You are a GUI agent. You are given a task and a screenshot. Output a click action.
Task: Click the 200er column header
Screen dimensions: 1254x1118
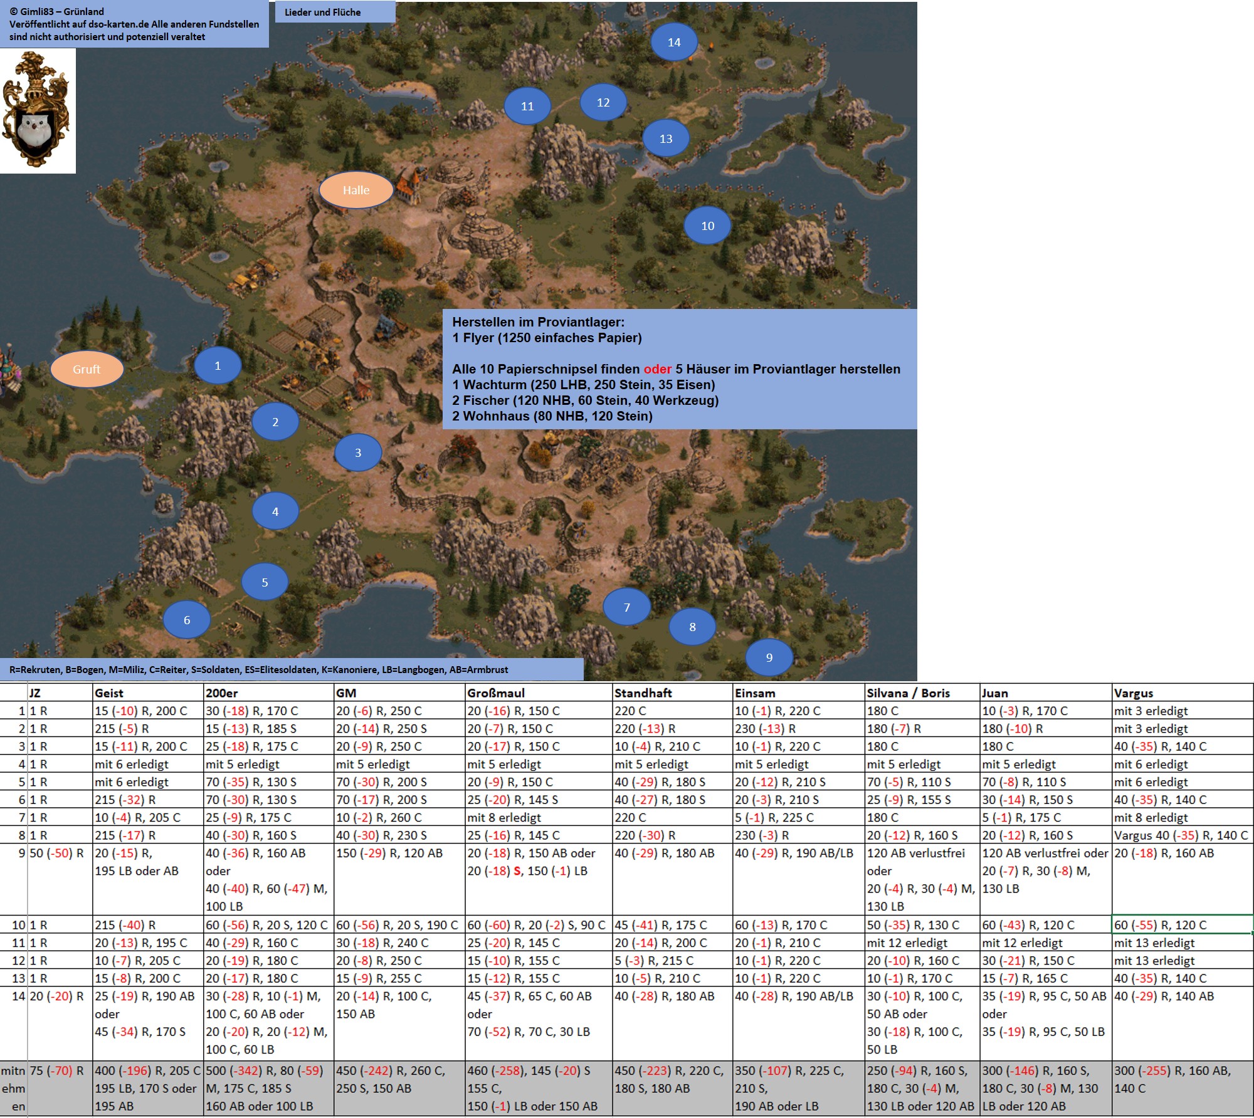coord(269,692)
